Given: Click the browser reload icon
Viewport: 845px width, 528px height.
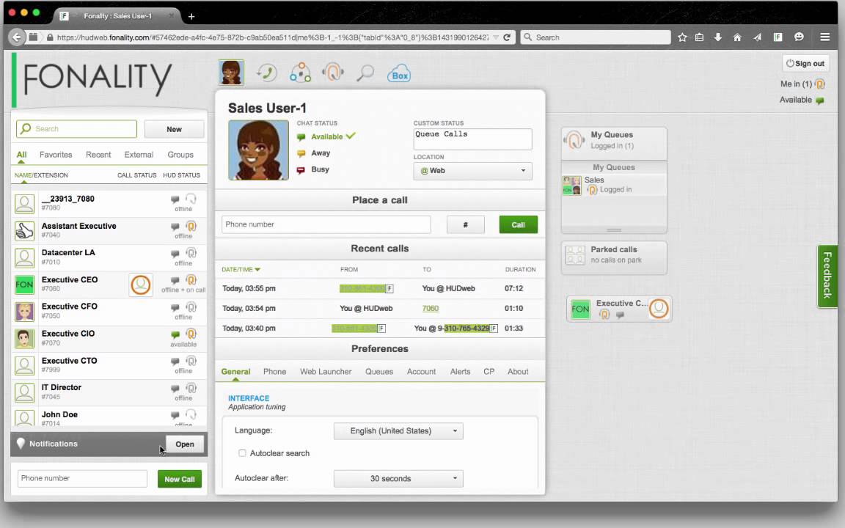Looking at the screenshot, I should pyautogui.click(x=507, y=37).
